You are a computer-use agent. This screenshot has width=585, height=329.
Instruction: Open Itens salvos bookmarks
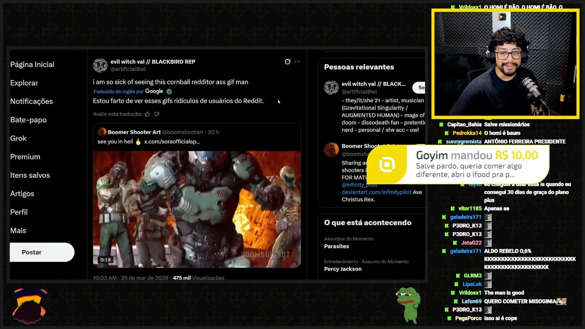point(30,175)
